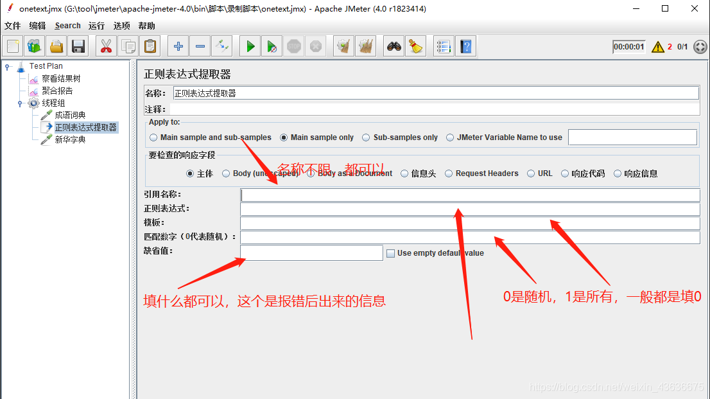Select JMeter Variable Name to use radio

click(x=449, y=137)
